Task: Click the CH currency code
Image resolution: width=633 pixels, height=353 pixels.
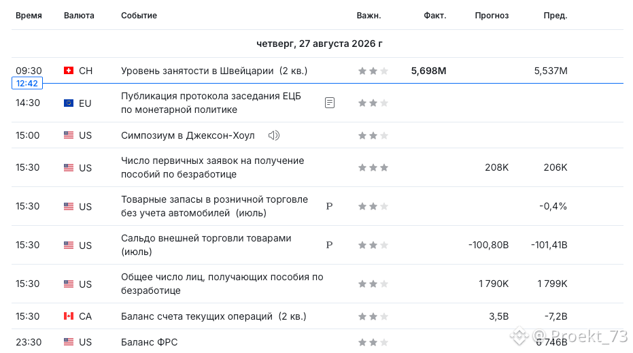Action: [86, 71]
